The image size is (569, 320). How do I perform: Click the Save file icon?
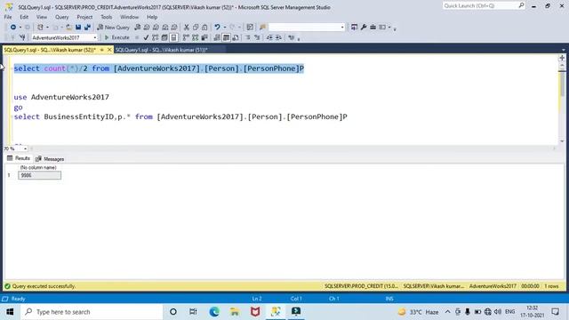click(x=78, y=28)
